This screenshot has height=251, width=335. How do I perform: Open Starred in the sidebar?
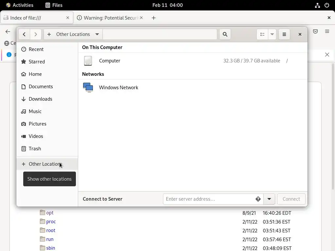pos(47,62)
